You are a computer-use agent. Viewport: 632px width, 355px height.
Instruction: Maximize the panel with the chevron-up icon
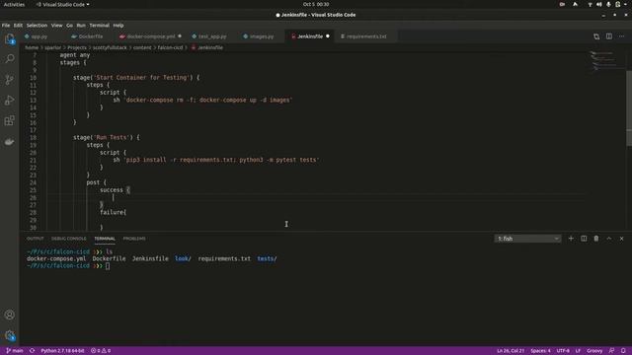[609, 239]
